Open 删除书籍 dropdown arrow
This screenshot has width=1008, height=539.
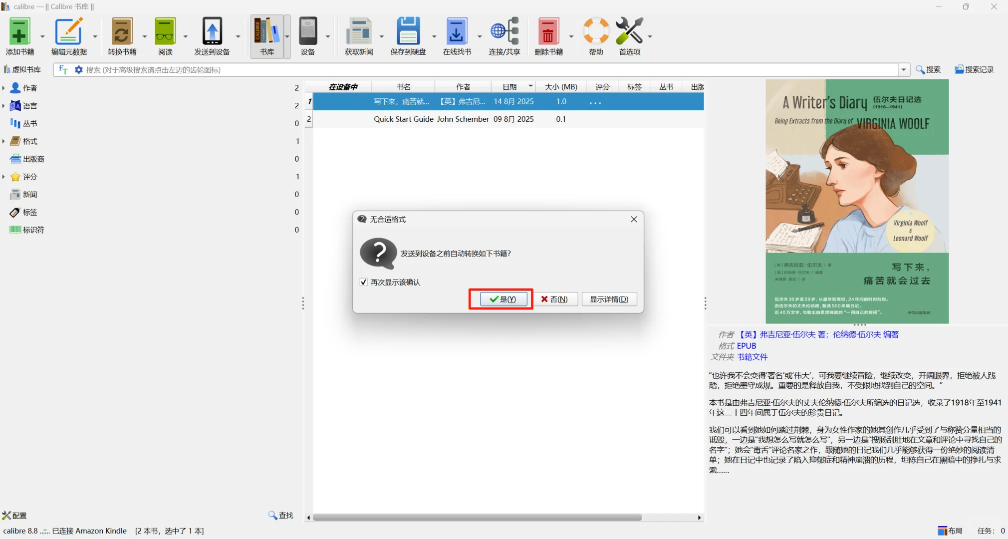click(571, 36)
